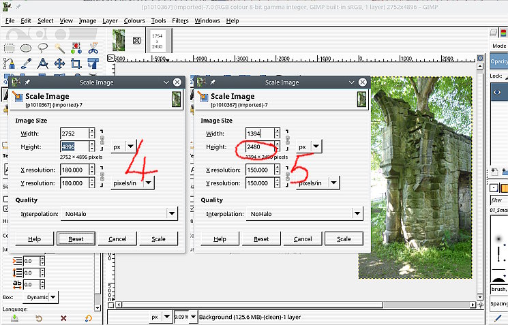Select the Rectangle Select tool
The image size is (508, 325).
tap(10, 48)
